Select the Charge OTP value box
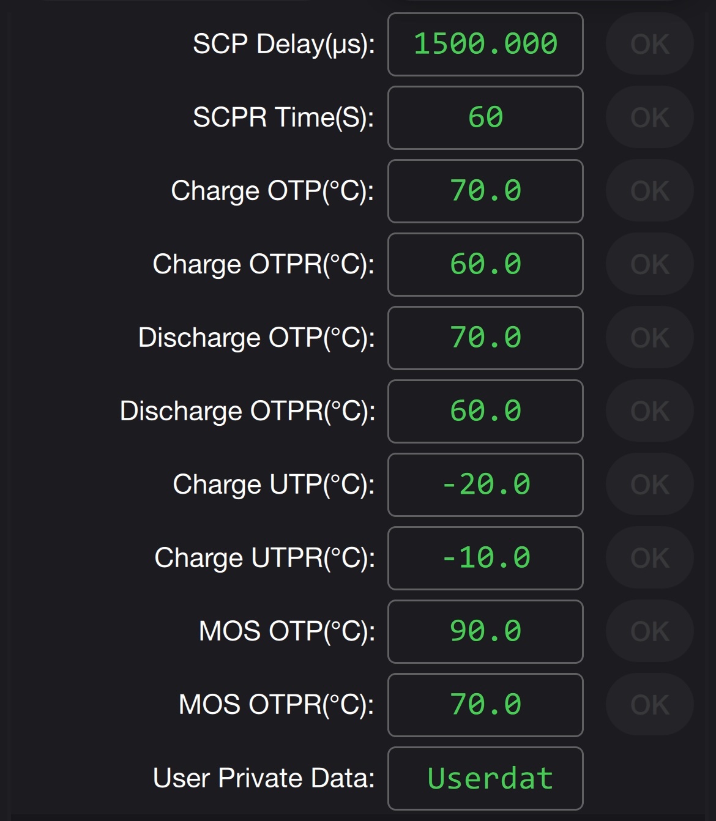716x821 pixels. 485,191
